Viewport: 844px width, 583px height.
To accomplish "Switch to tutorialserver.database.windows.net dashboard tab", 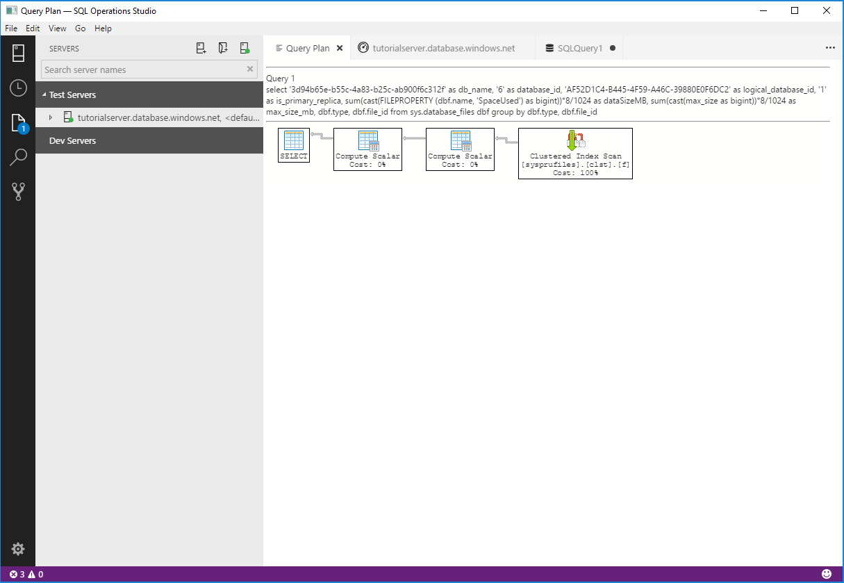I will click(x=443, y=48).
